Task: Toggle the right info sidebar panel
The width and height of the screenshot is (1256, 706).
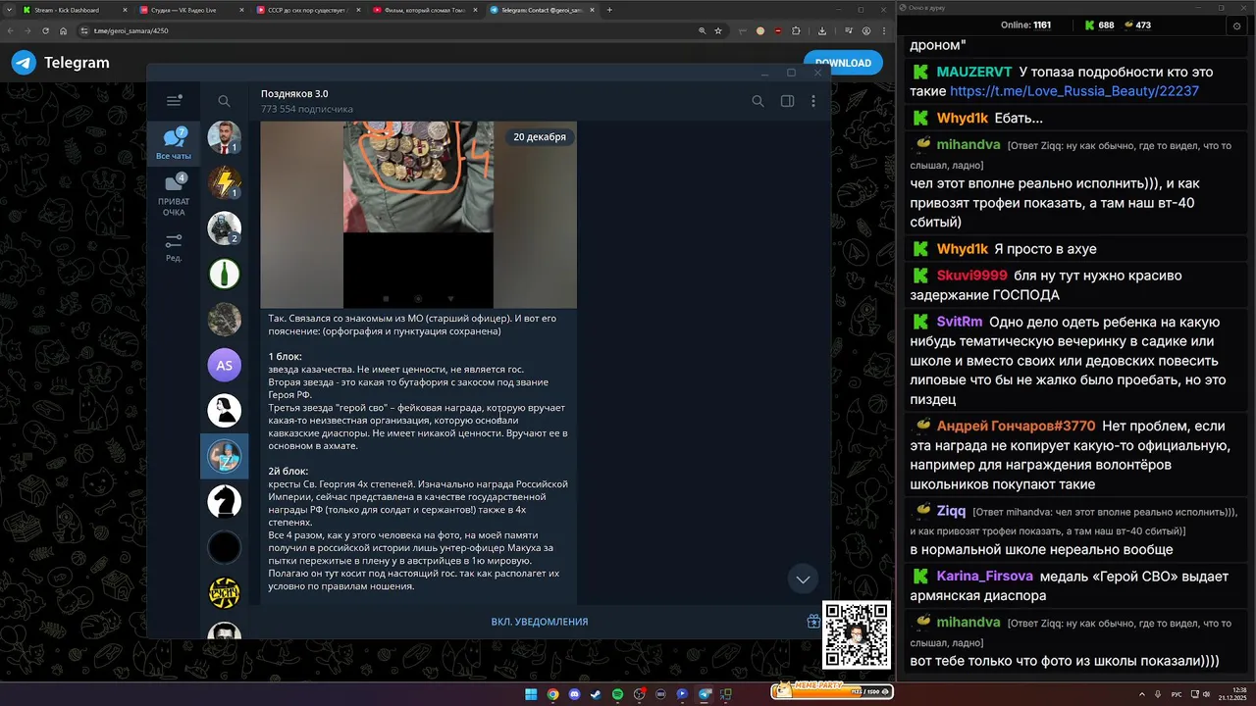Action: click(787, 101)
